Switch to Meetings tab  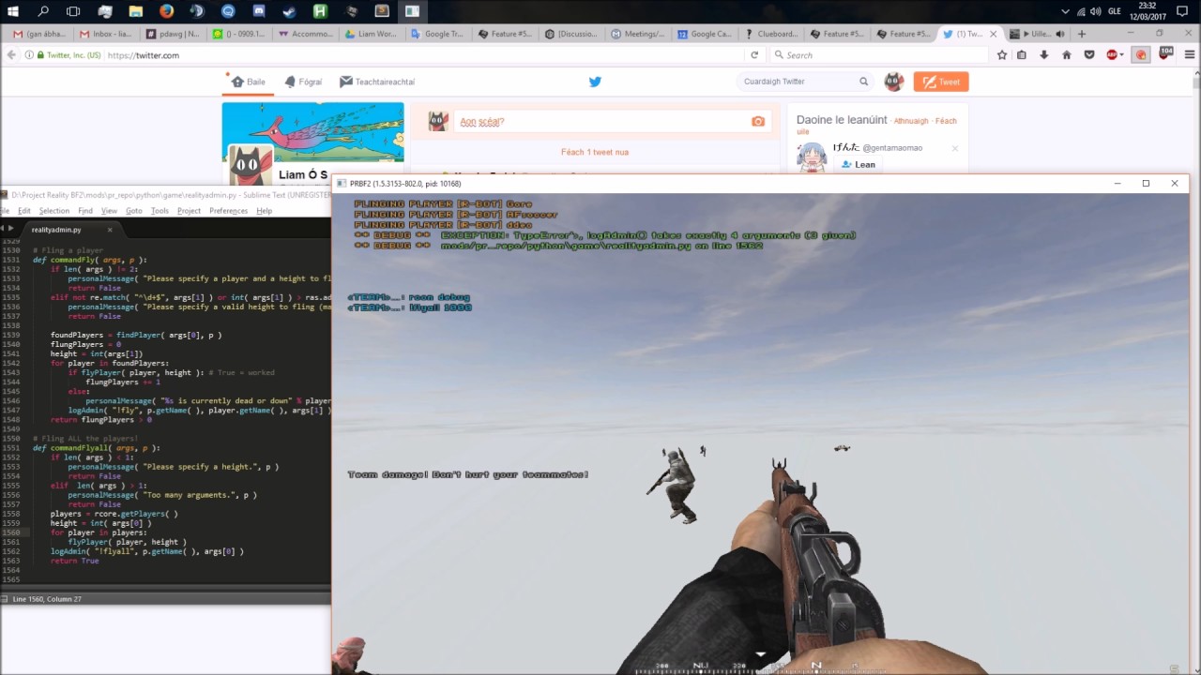tap(639, 34)
